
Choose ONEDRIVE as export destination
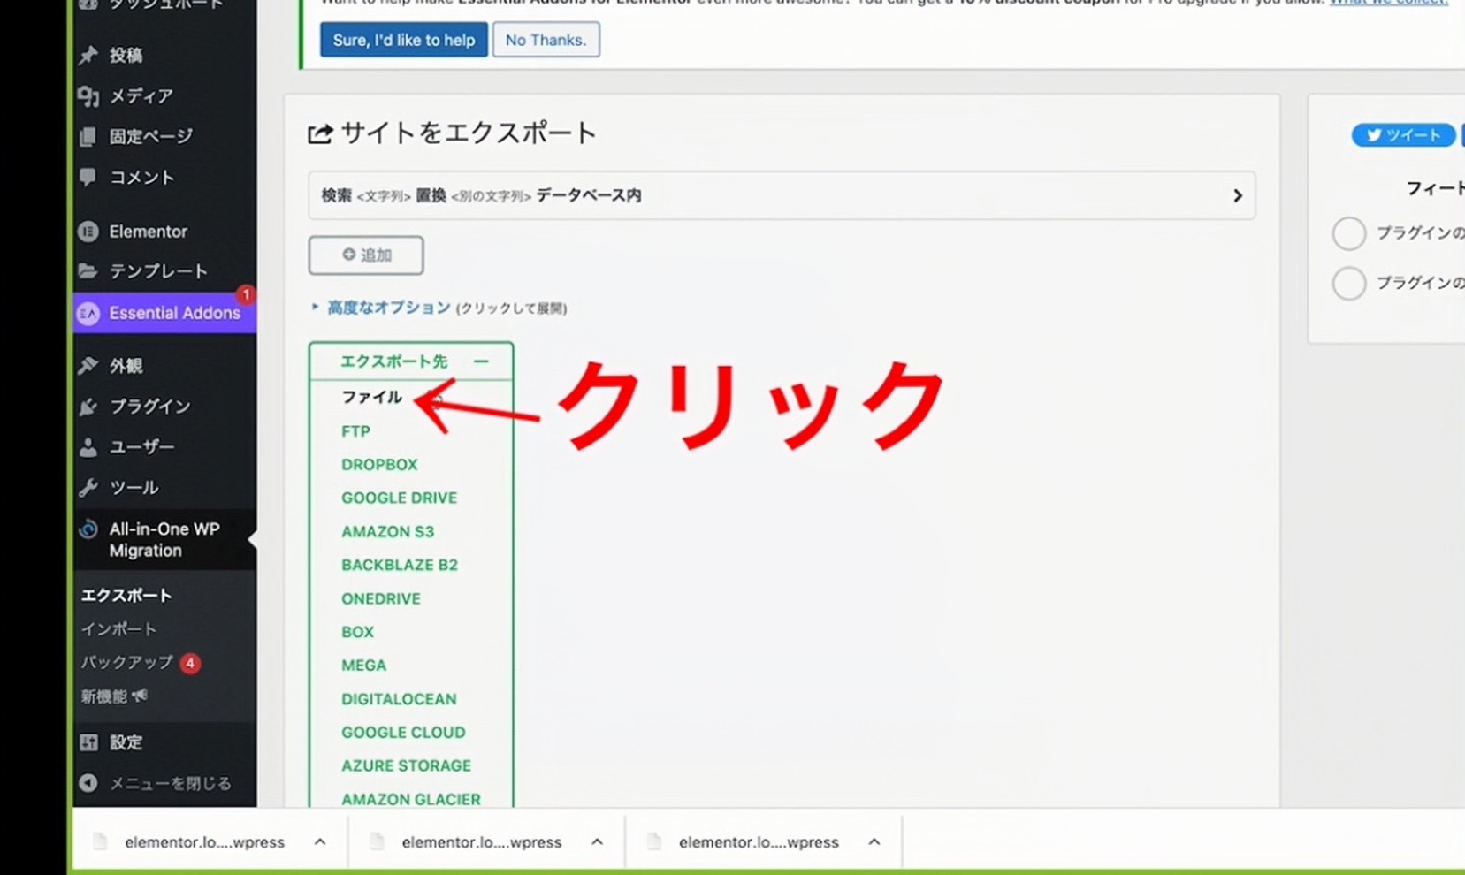[381, 598]
